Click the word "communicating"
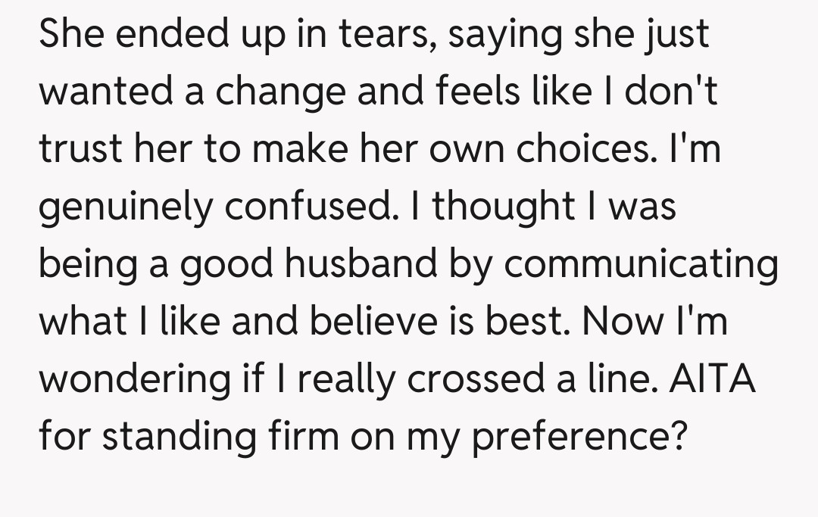818x517 pixels. coord(641,263)
